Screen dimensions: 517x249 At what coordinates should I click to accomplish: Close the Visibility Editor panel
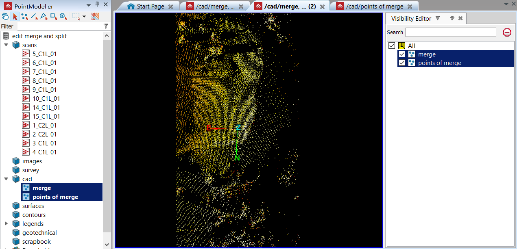click(x=460, y=18)
